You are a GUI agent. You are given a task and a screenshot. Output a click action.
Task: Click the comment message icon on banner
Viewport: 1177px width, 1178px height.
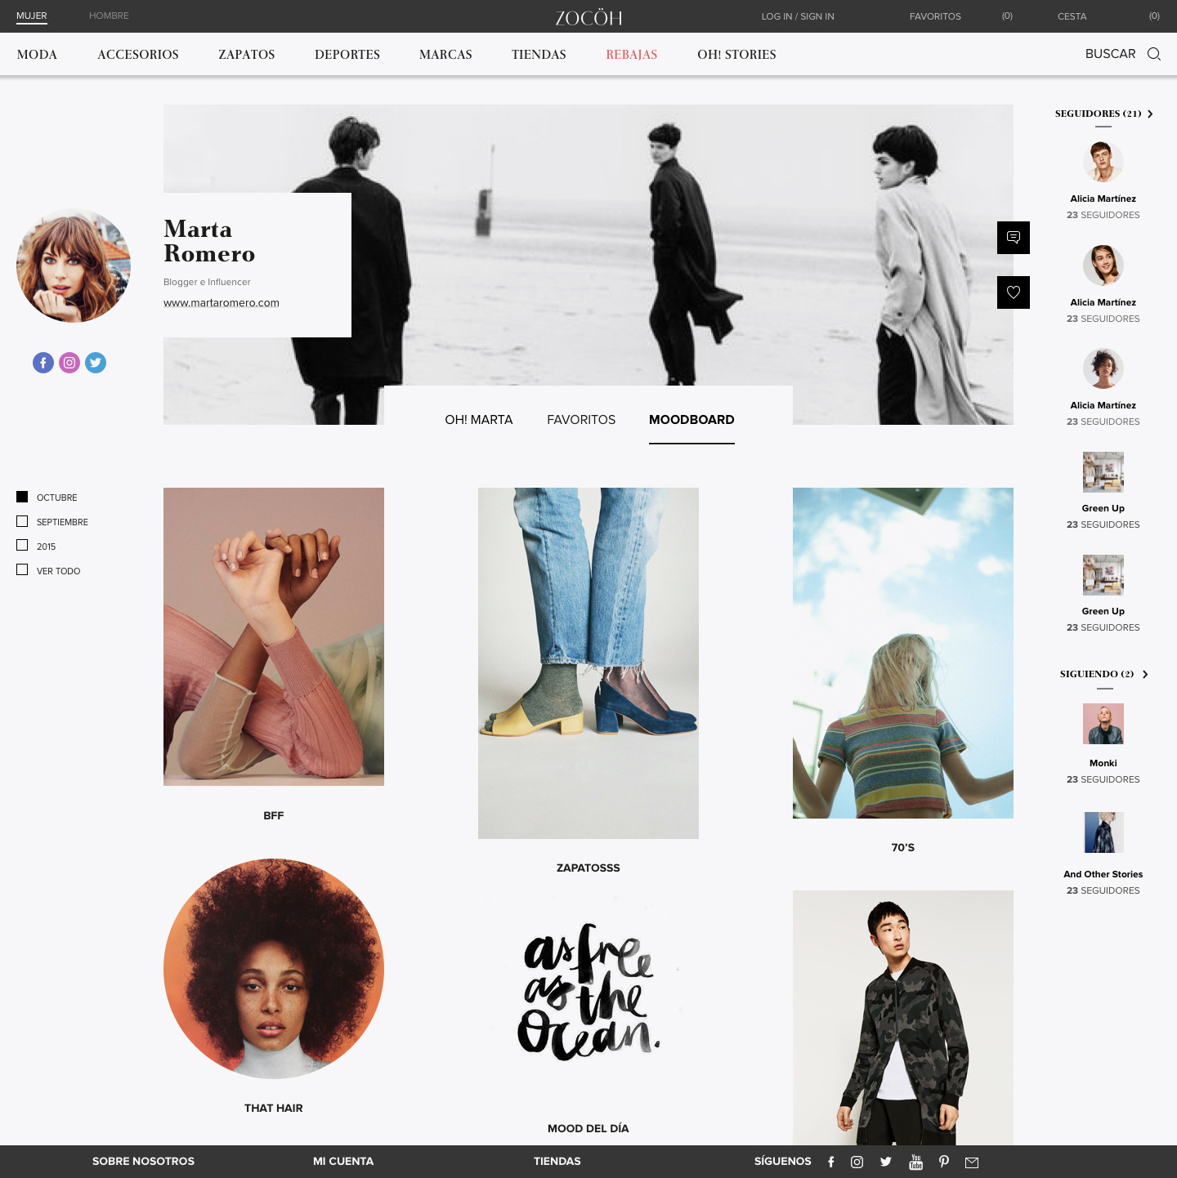click(x=1013, y=238)
